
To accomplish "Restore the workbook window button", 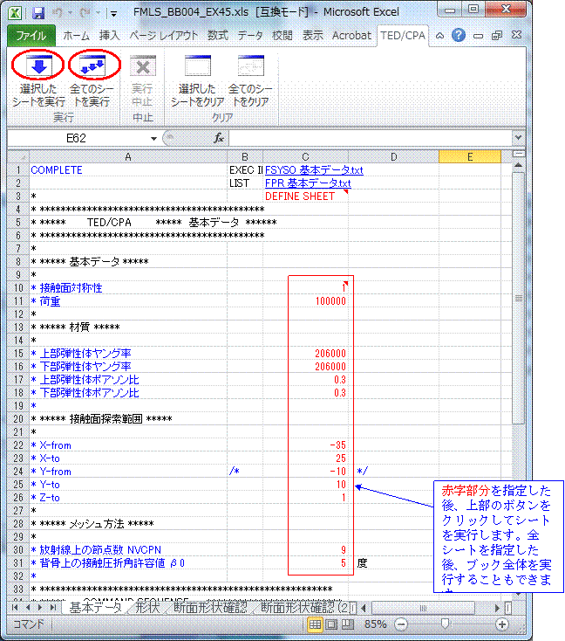I will click(497, 36).
